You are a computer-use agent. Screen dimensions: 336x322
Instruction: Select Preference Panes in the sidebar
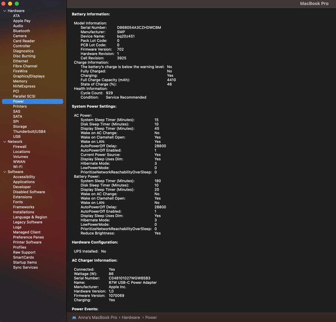[x=28, y=237]
